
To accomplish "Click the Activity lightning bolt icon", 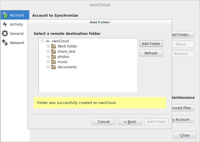I will 5,24.
